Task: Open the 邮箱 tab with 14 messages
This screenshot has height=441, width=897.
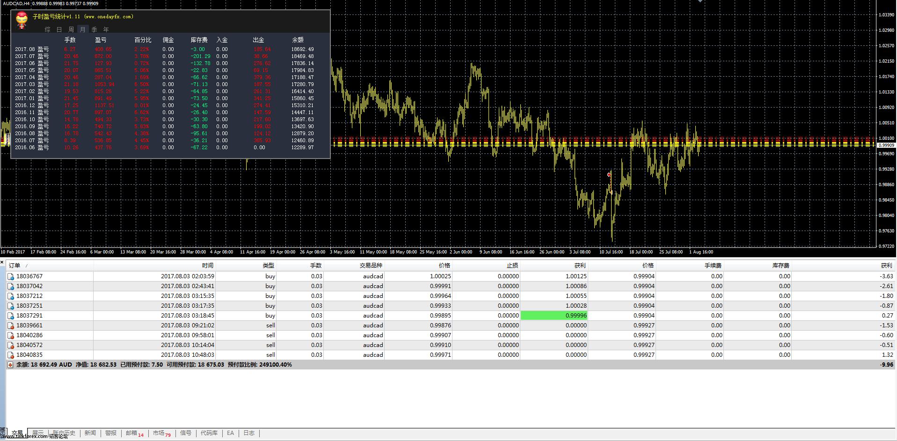Action: tap(135, 433)
